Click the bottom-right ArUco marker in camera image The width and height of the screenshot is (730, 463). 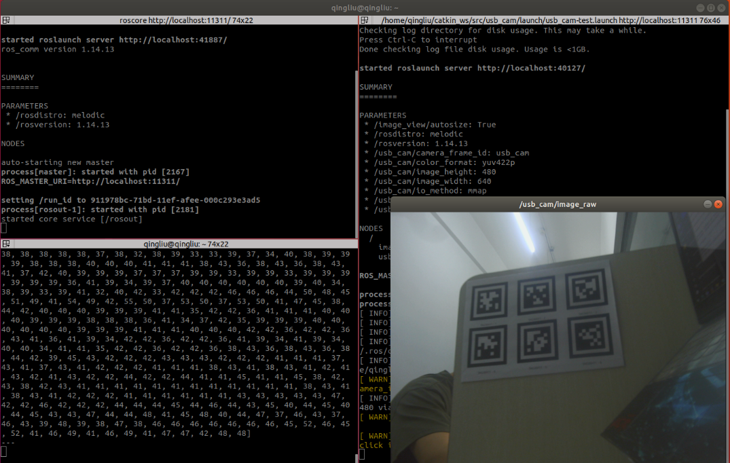591,335
